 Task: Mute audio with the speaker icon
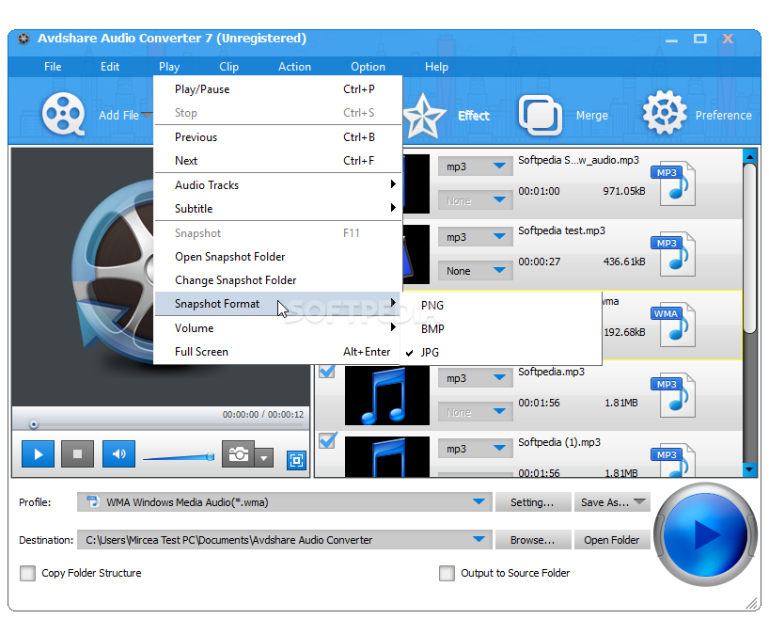118,454
